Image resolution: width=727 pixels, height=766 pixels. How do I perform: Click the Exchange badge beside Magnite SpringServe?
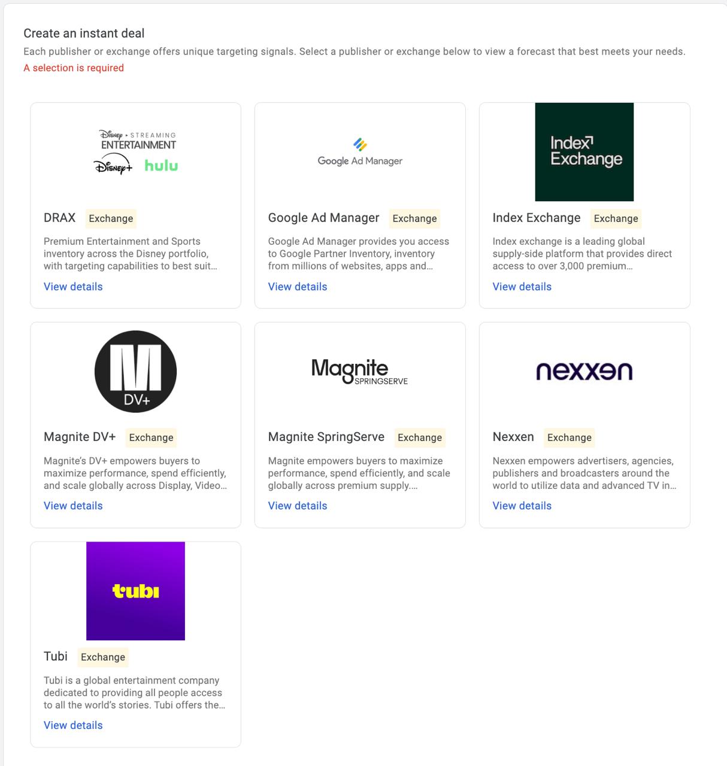tap(420, 437)
